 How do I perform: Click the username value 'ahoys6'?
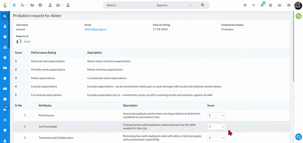tap(20, 30)
